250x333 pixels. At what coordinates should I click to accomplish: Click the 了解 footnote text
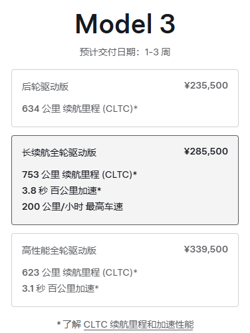pos(72,324)
